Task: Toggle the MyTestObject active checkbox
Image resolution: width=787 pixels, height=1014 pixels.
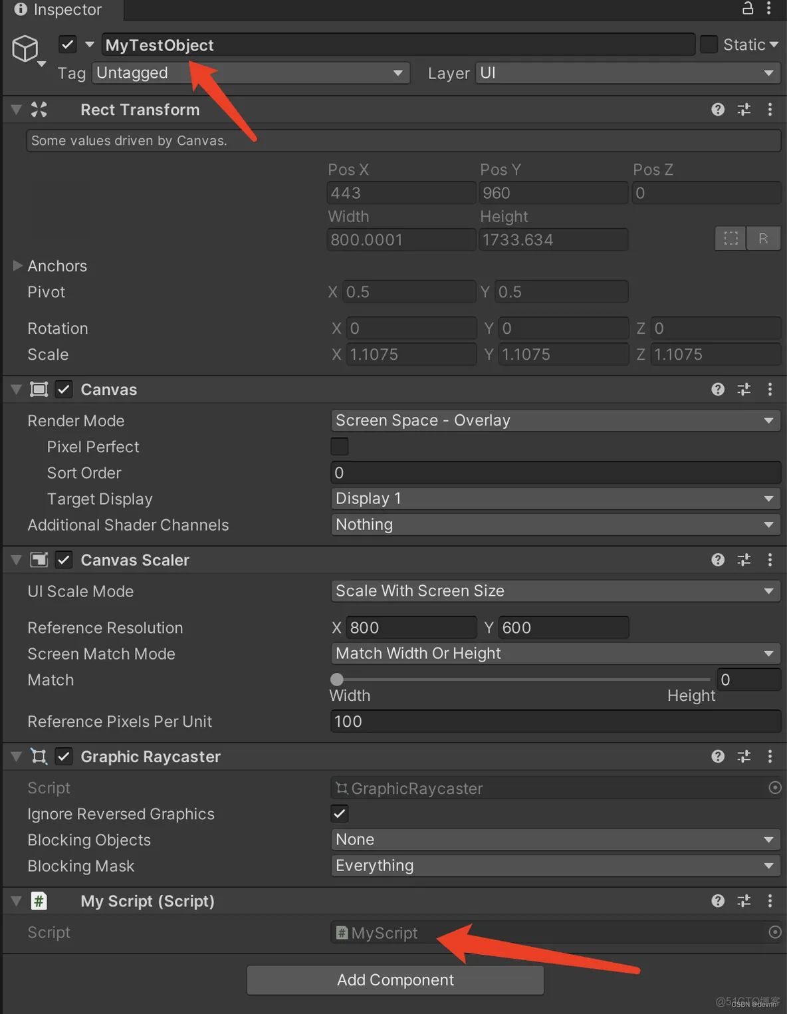Action: [67, 45]
